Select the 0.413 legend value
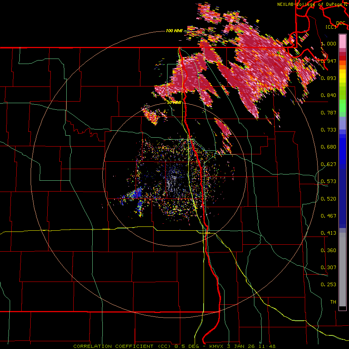 tap(328, 233)
